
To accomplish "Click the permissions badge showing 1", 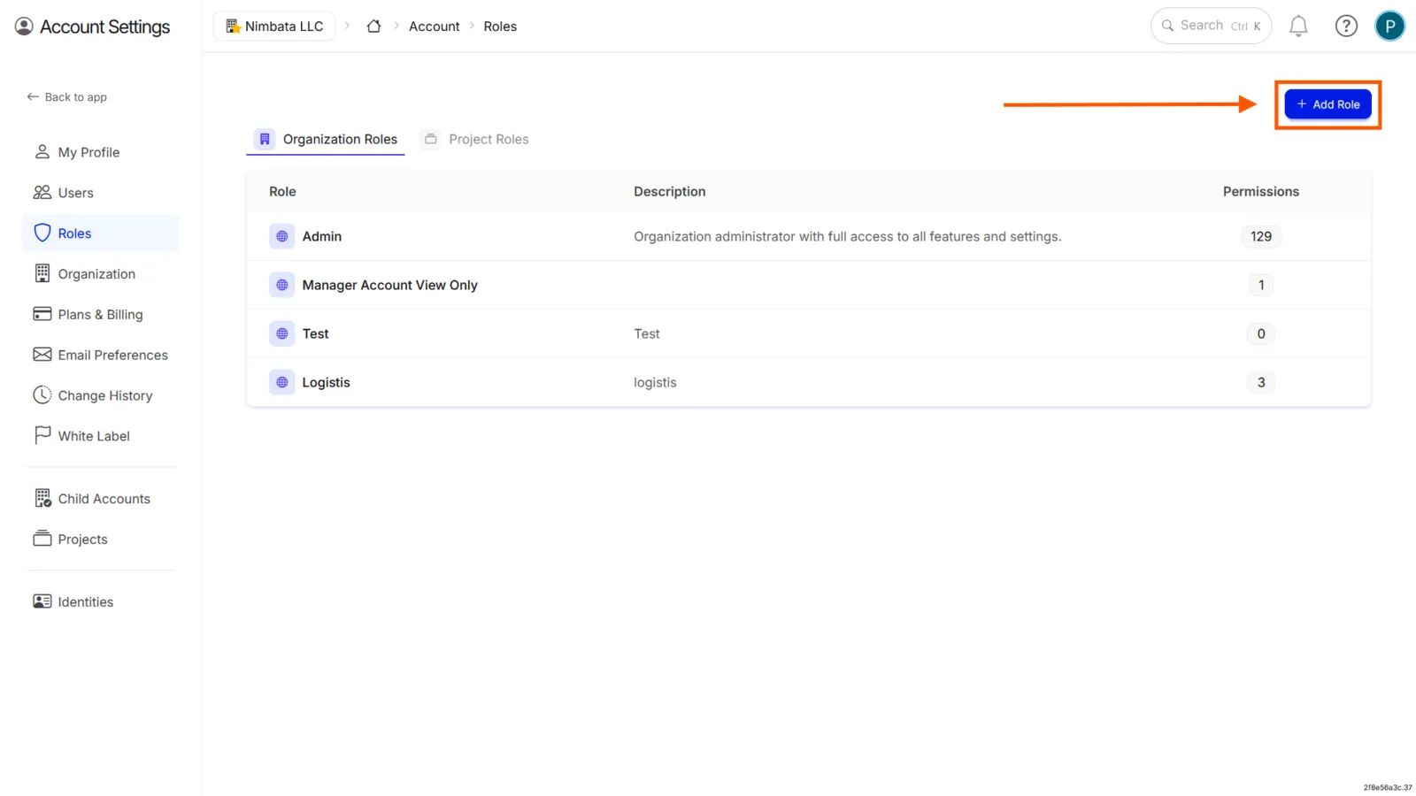I will coord(1261,285).
